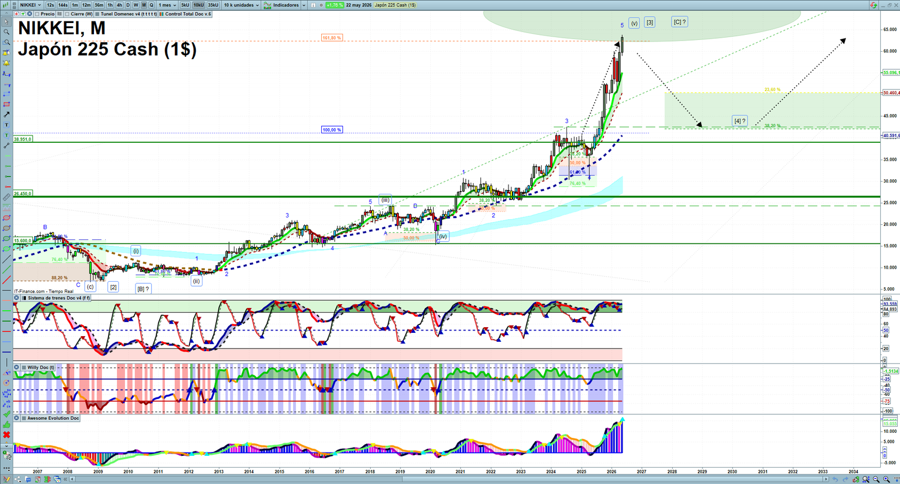Select the line segment tool

coord(7,146)
